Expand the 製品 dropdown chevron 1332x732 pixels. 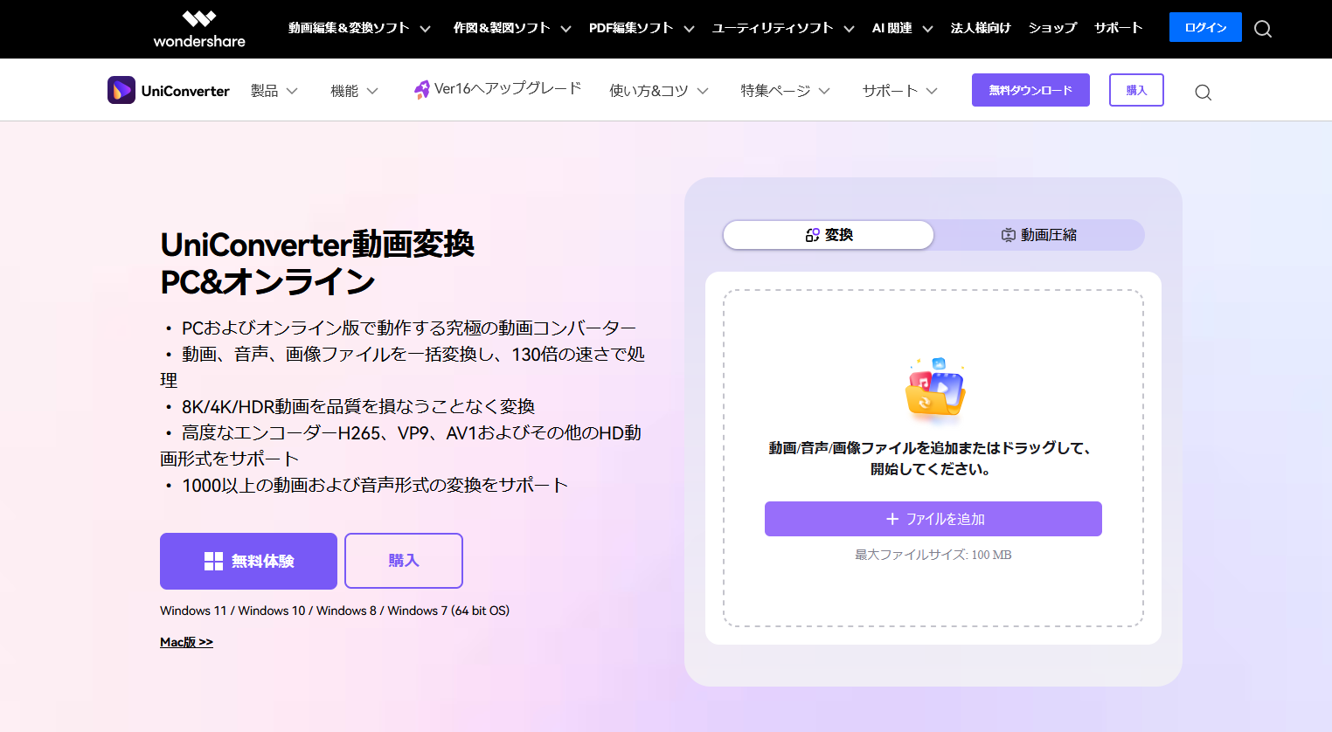[x=292, y=91]
